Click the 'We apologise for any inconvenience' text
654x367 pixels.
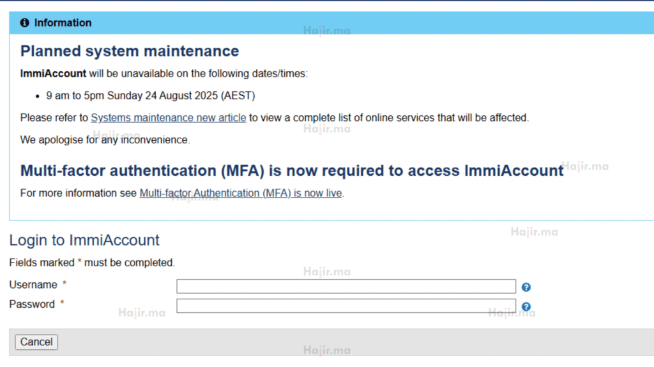pos(105,140)
